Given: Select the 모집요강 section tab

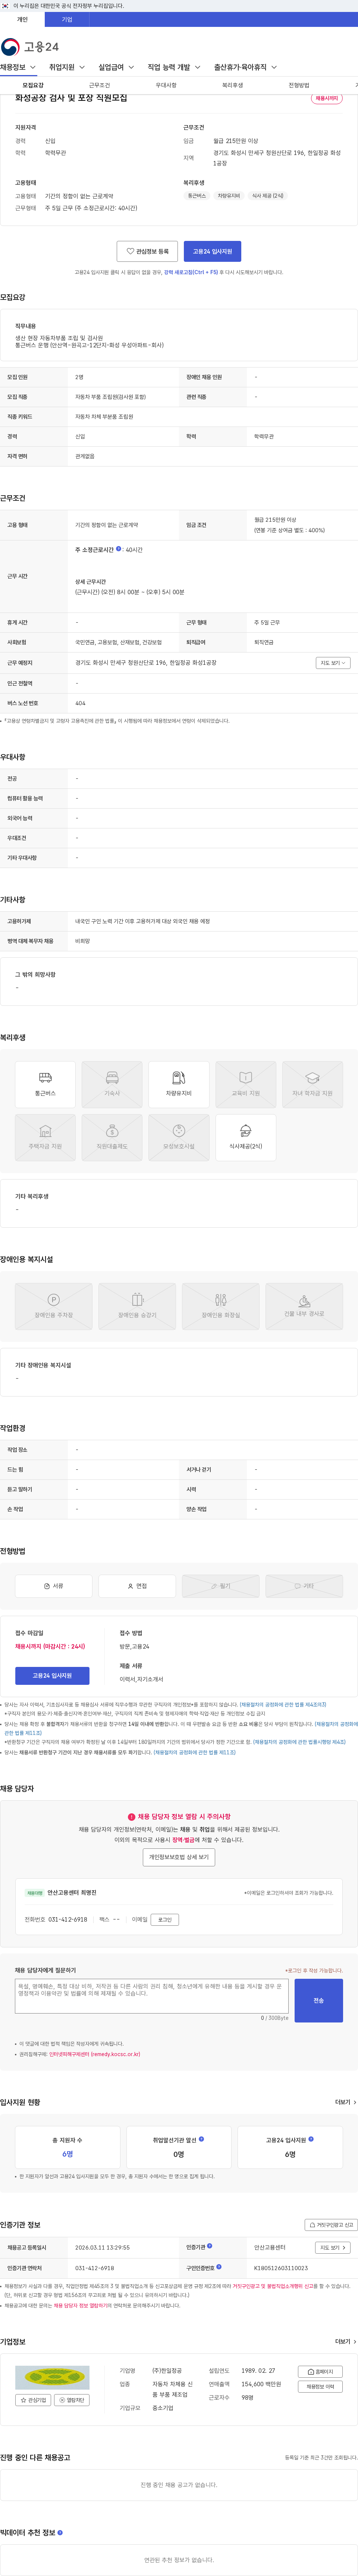Looking at the screenshot, I should click(33, 86).
